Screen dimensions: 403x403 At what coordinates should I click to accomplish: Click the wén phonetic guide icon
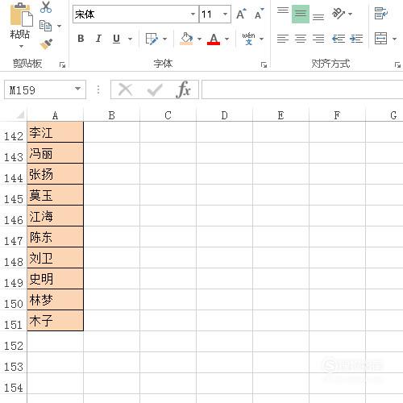pyautogui.click(x=248, y=39)
